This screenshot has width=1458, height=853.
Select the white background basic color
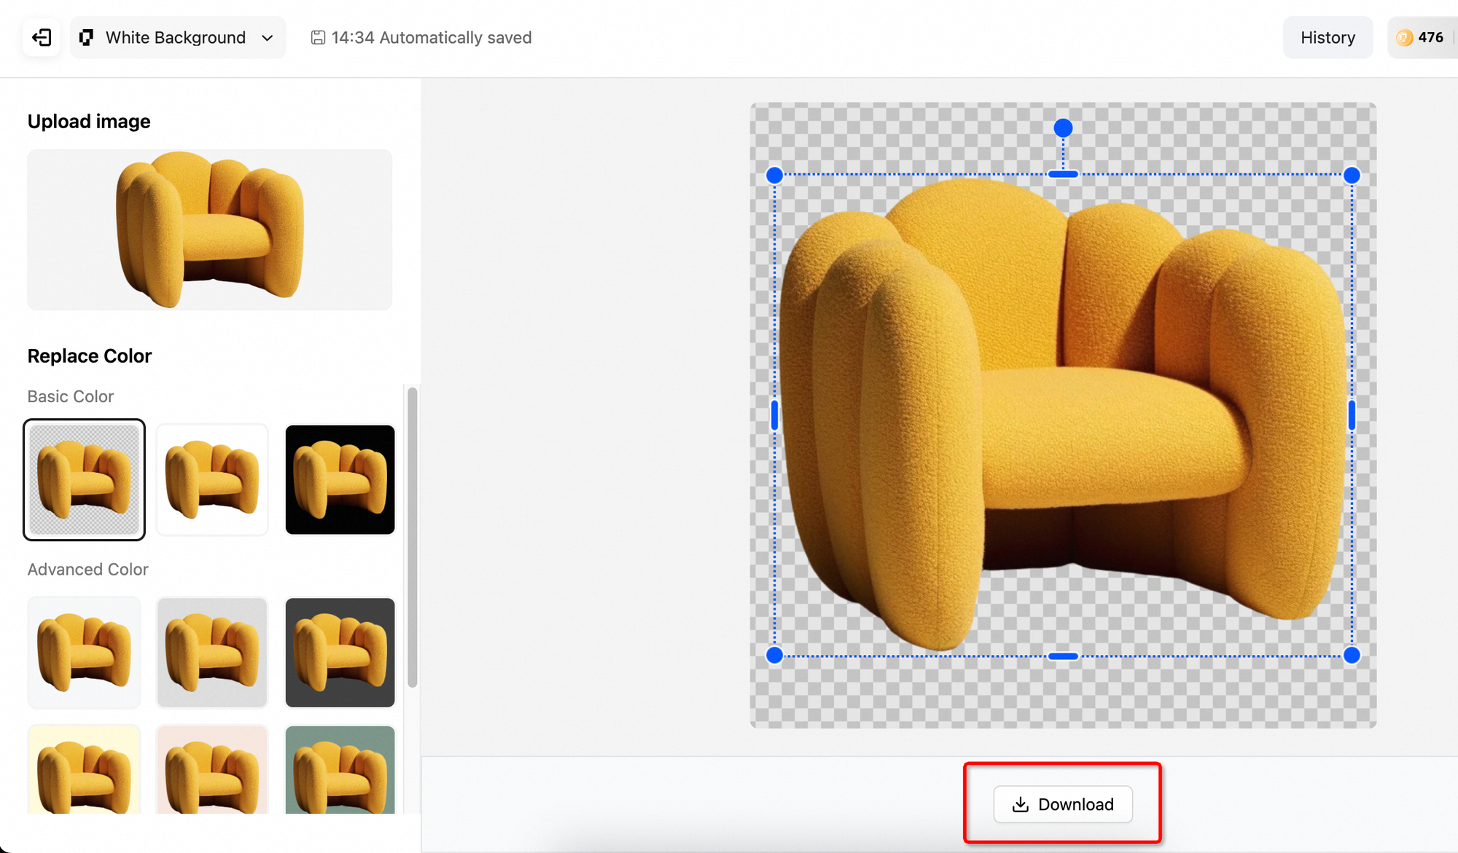[x=212, y=479]
